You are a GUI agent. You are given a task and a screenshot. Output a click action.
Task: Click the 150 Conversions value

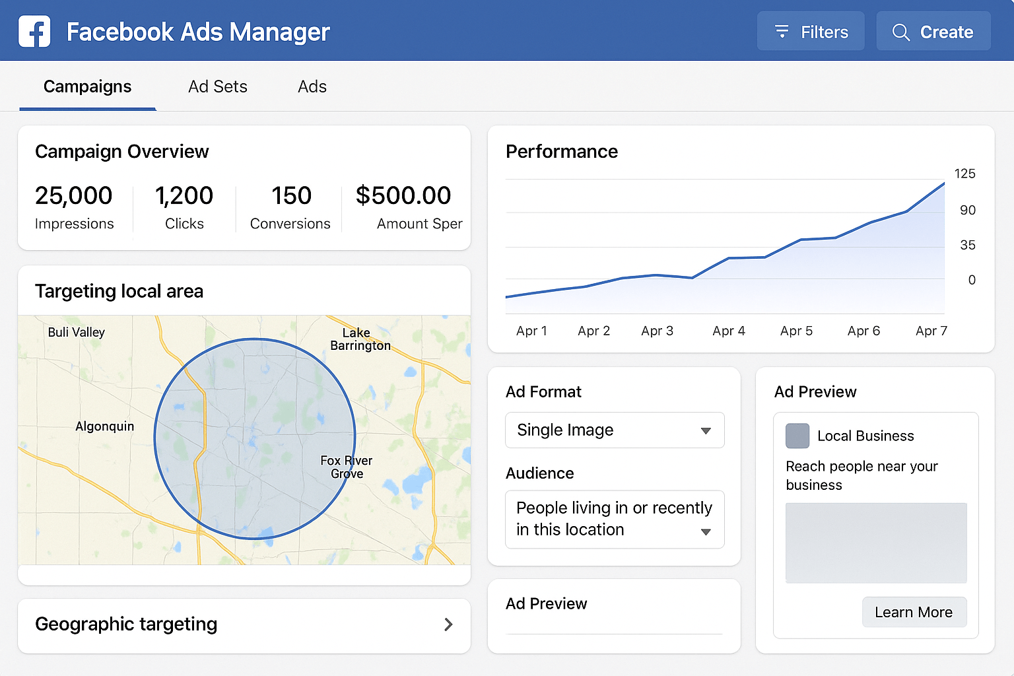pos(291,195)
